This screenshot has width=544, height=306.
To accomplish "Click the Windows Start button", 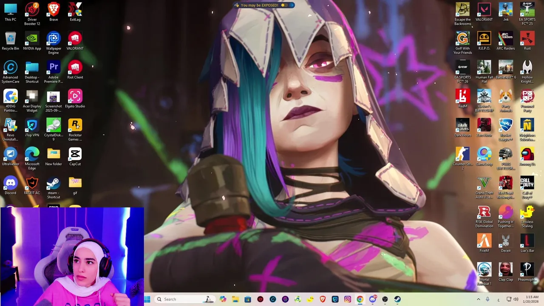I will point(147,299).
